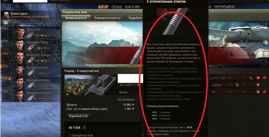This screenshot has height=137, width=269.
Task: Open the МАГАЗИН menu item
Action: click(x=133, y=7)
